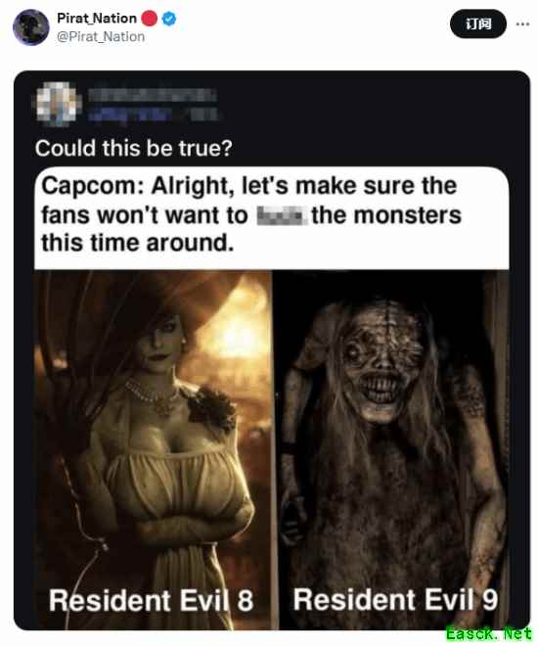
Task: Open the Pirat_Nation profile avatar
Action: tap(31, 27)
